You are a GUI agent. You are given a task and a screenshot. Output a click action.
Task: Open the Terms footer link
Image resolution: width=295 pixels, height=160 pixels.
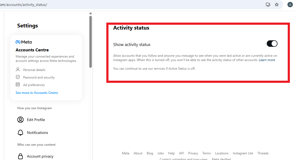206,153
